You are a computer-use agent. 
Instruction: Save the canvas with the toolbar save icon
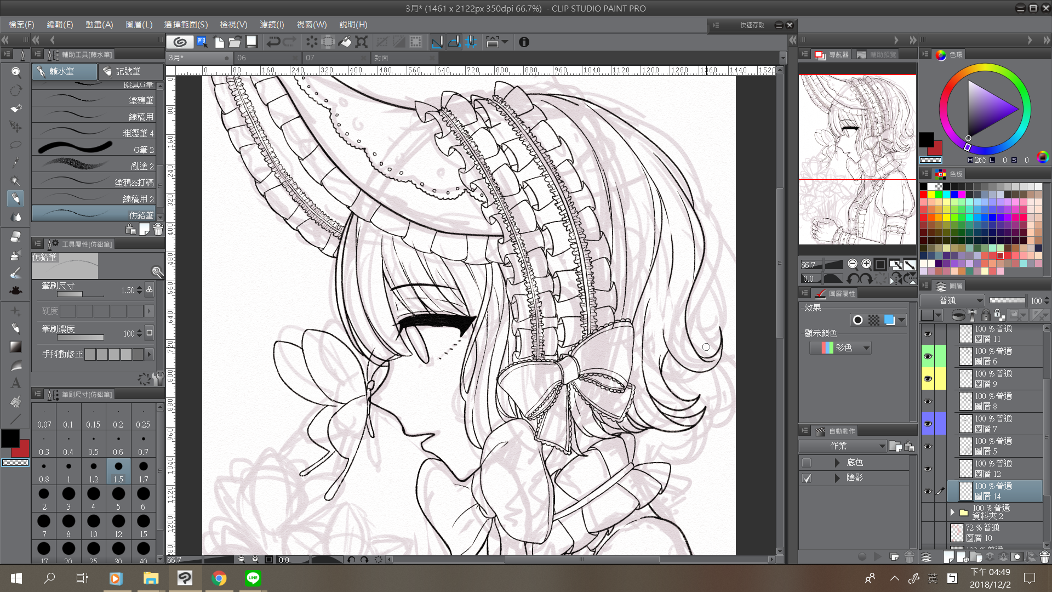[251, 42]
